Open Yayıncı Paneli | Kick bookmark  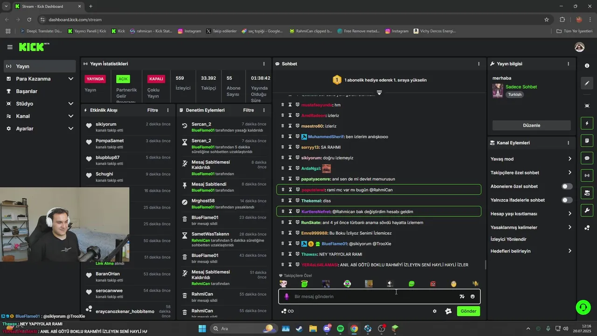point(87,31)
